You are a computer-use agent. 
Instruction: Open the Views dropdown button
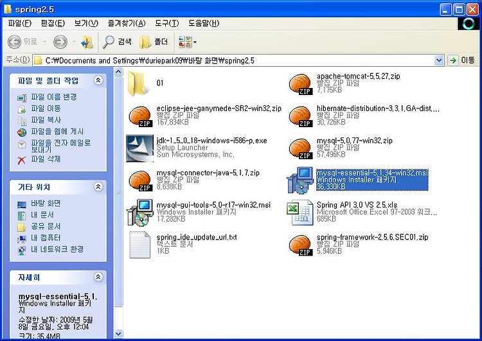187,42
